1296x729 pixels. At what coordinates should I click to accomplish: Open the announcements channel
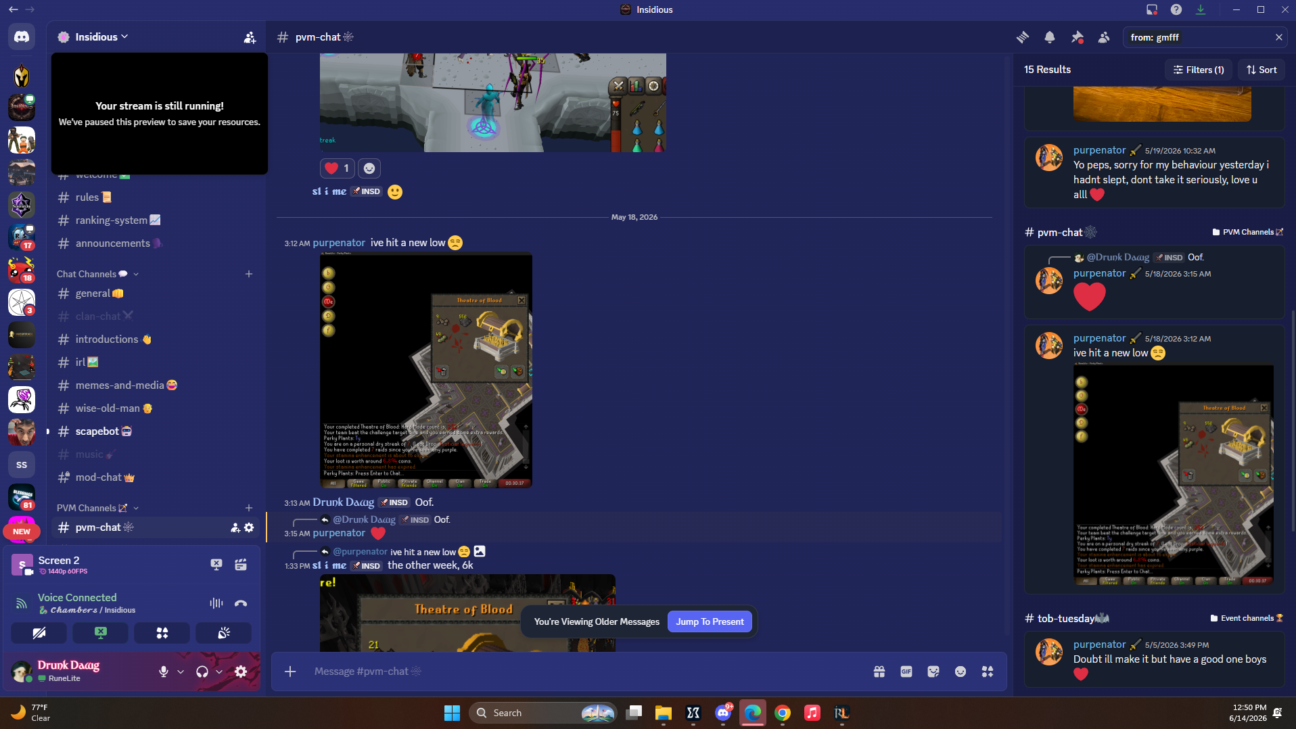pos(155,243)
